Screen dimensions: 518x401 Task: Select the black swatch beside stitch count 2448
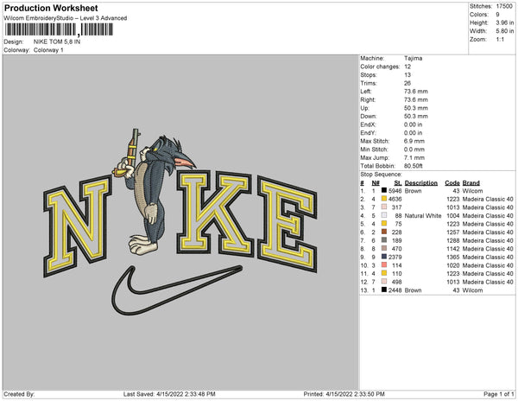click(384, 290)
